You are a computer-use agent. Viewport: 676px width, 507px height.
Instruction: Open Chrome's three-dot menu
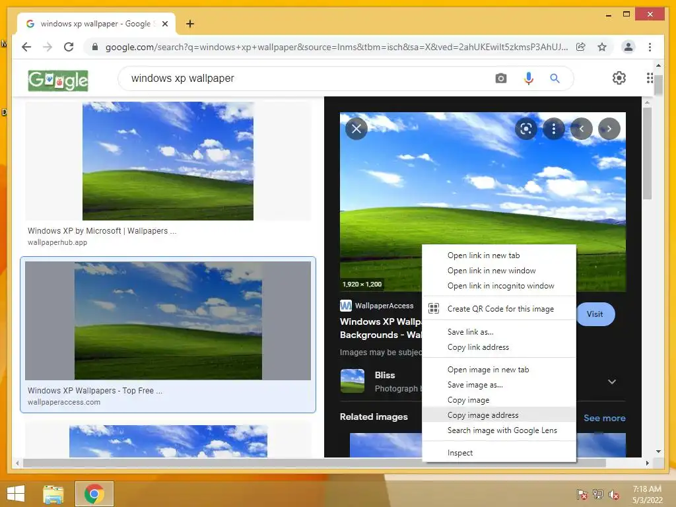click(x=650, y=47)
